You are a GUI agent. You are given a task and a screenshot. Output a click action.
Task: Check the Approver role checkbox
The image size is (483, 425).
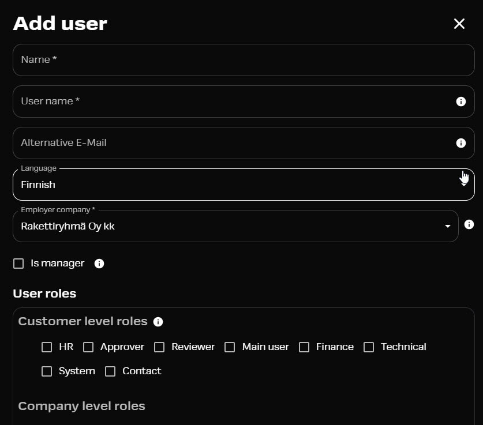(88, 347)
